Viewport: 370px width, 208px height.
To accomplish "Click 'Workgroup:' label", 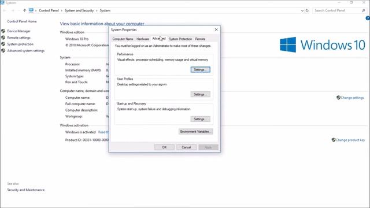I will [x=74, y=116].
